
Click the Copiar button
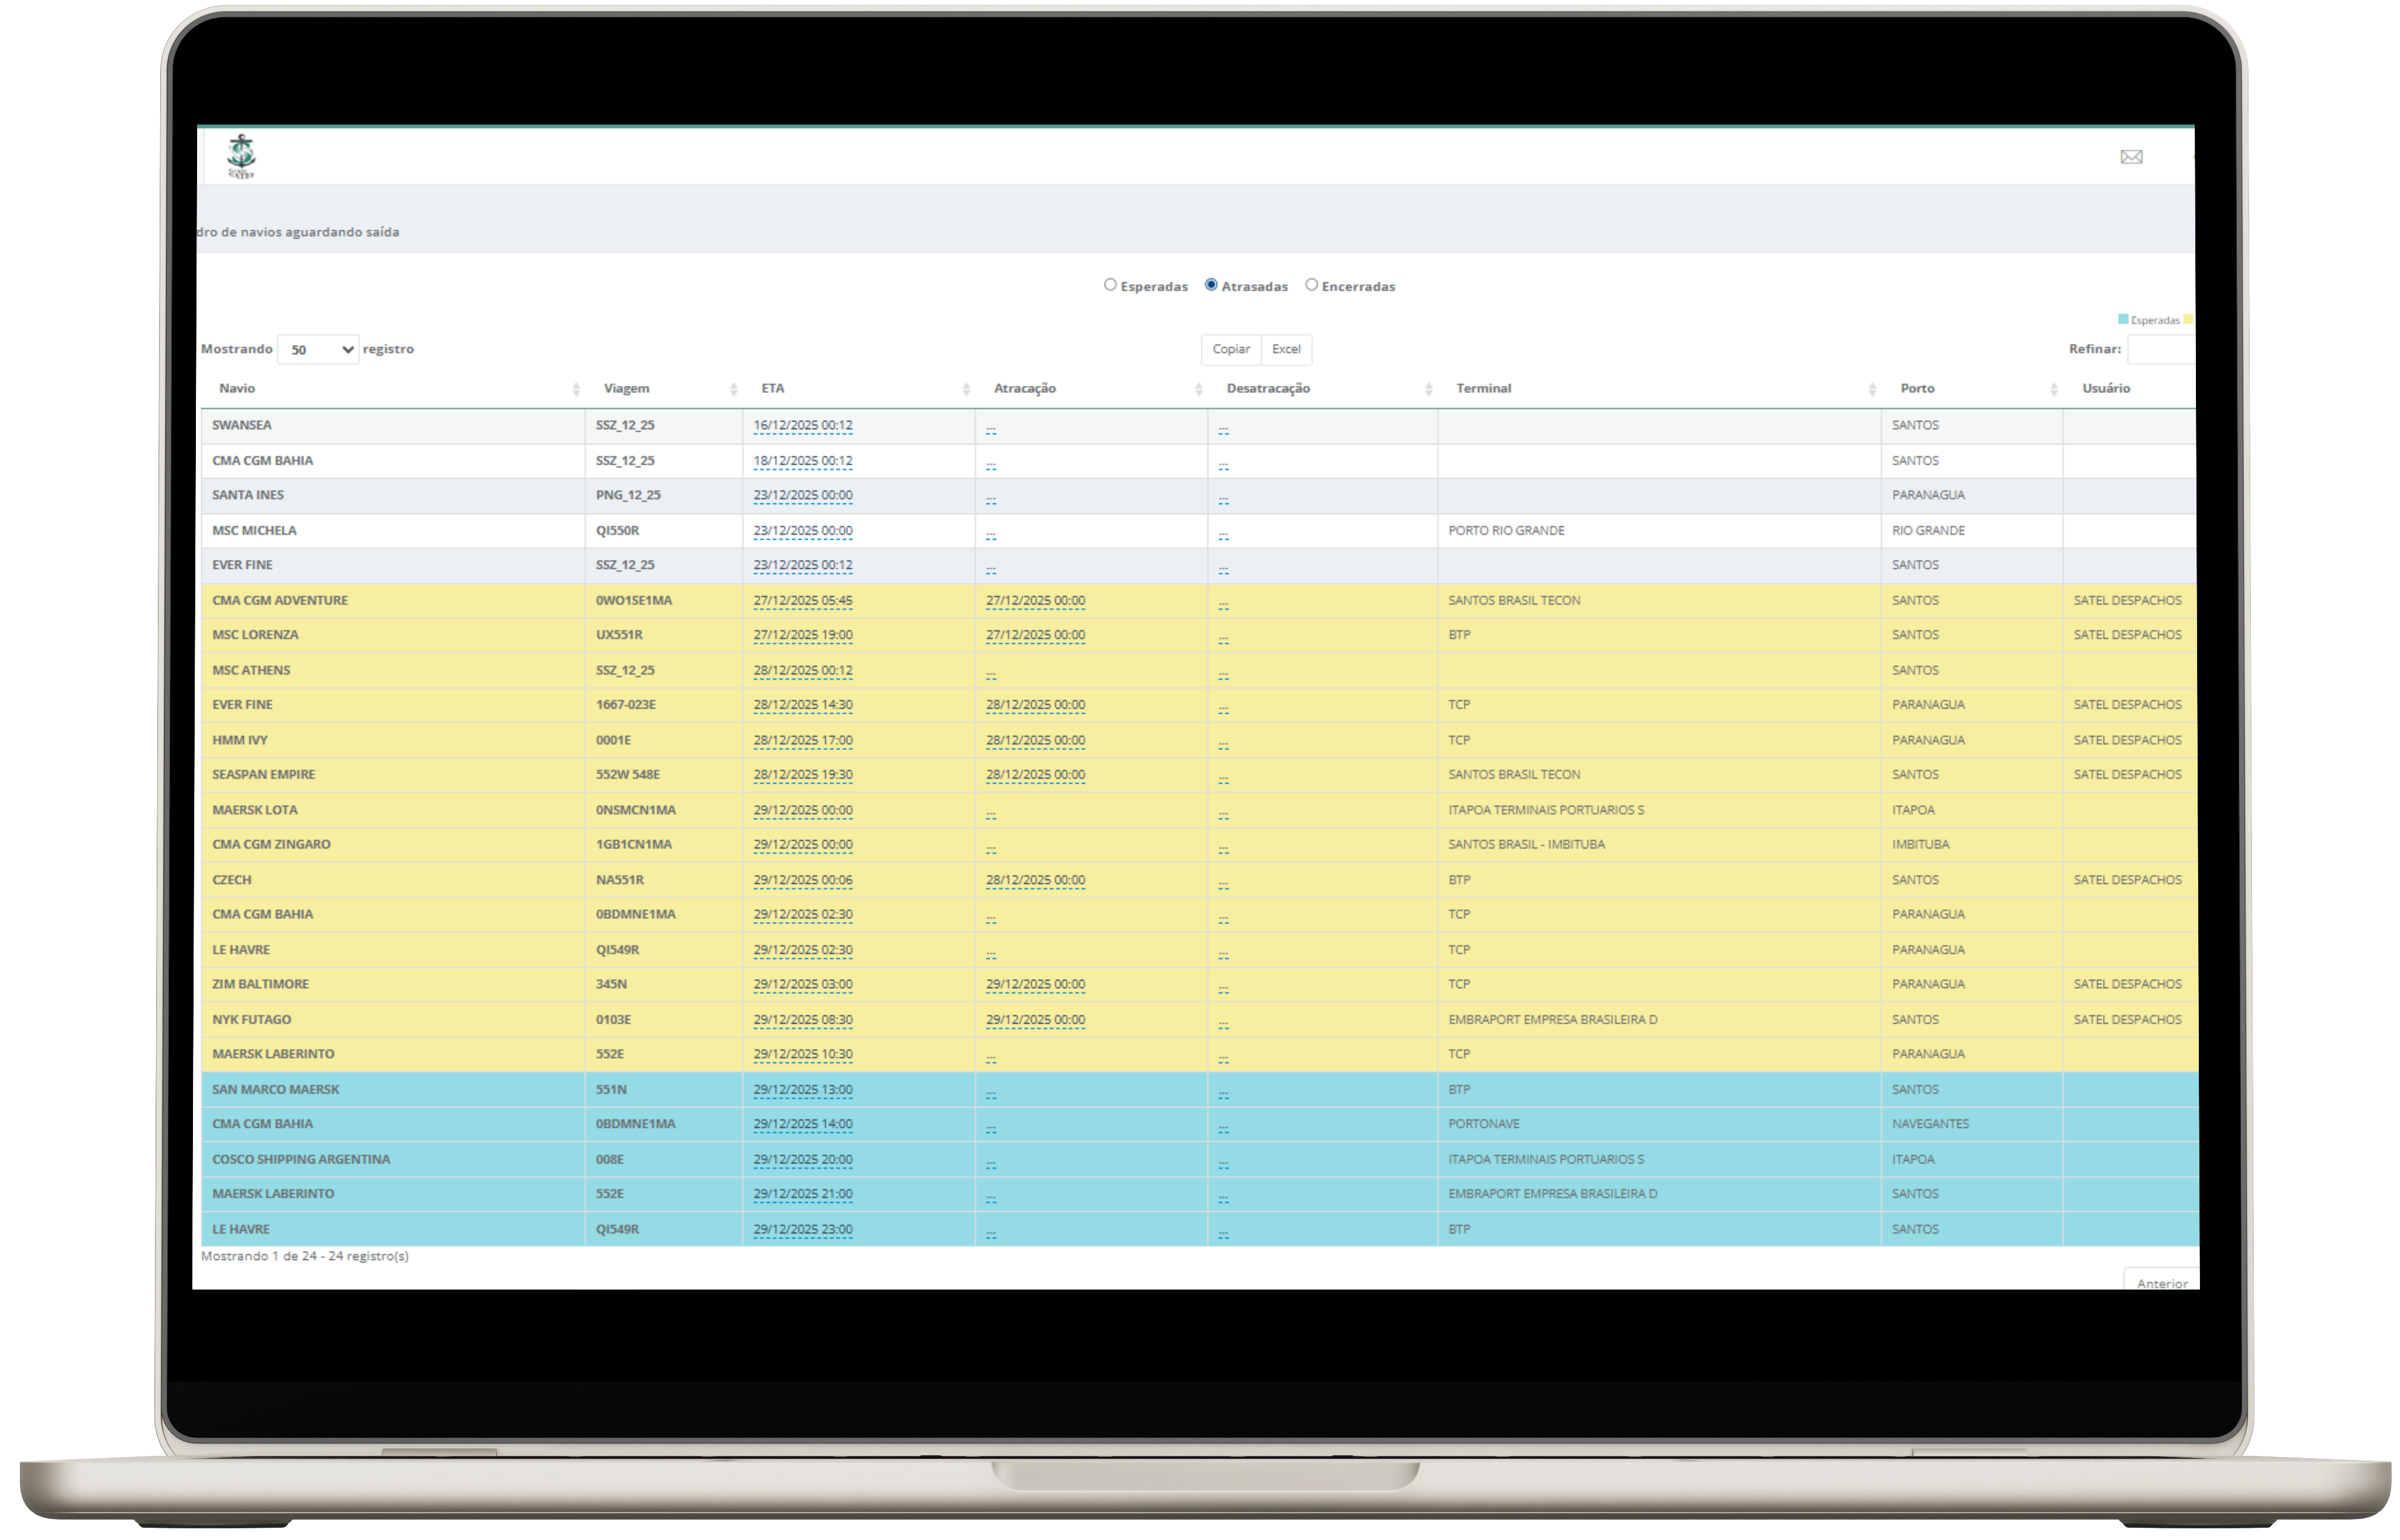(x=1231, y=349)
